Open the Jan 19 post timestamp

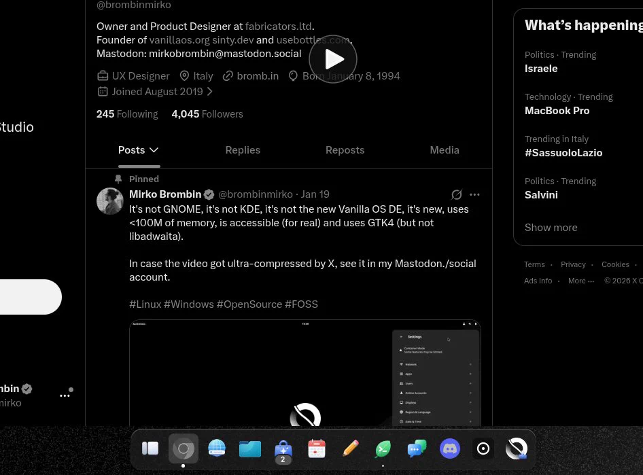(x=315, y=194)
